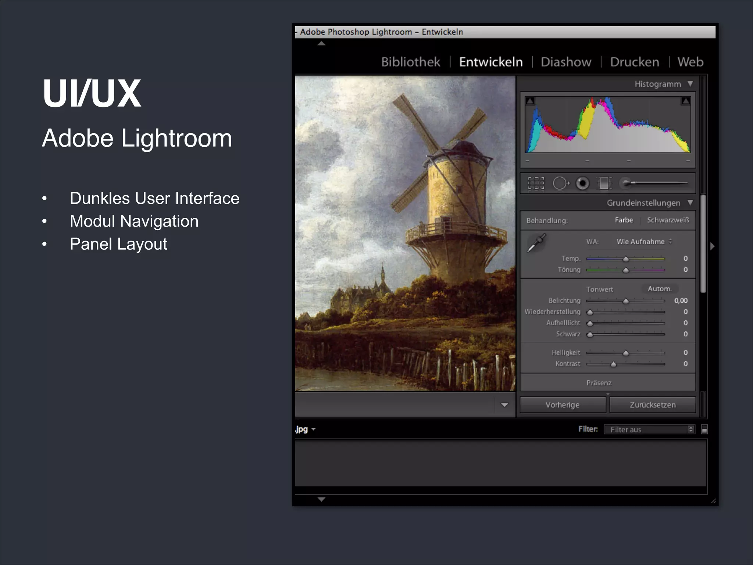Click the Autom. tone button
This screenshot has height=565, width=753.
click(660, 289)
